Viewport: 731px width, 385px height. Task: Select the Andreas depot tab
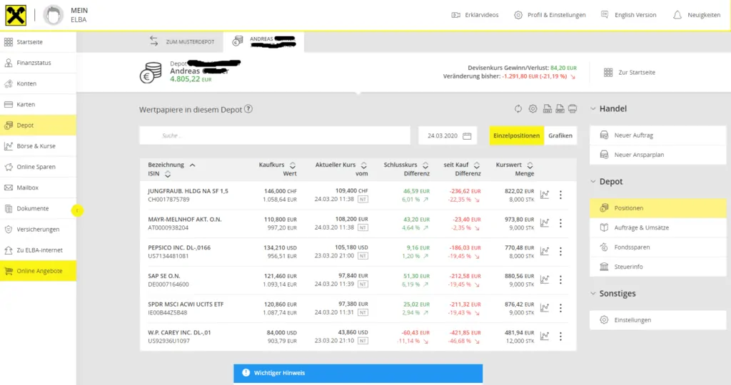point(264,41)
